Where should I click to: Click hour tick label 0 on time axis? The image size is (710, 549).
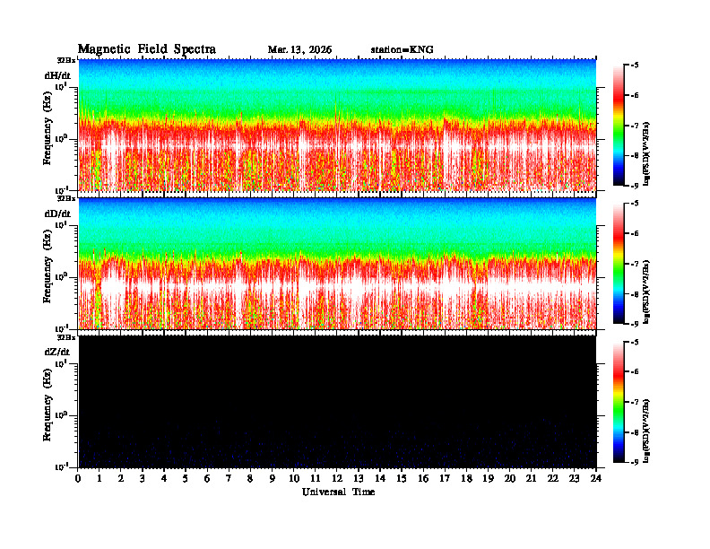pyautogui.click(x=78, y=478)
